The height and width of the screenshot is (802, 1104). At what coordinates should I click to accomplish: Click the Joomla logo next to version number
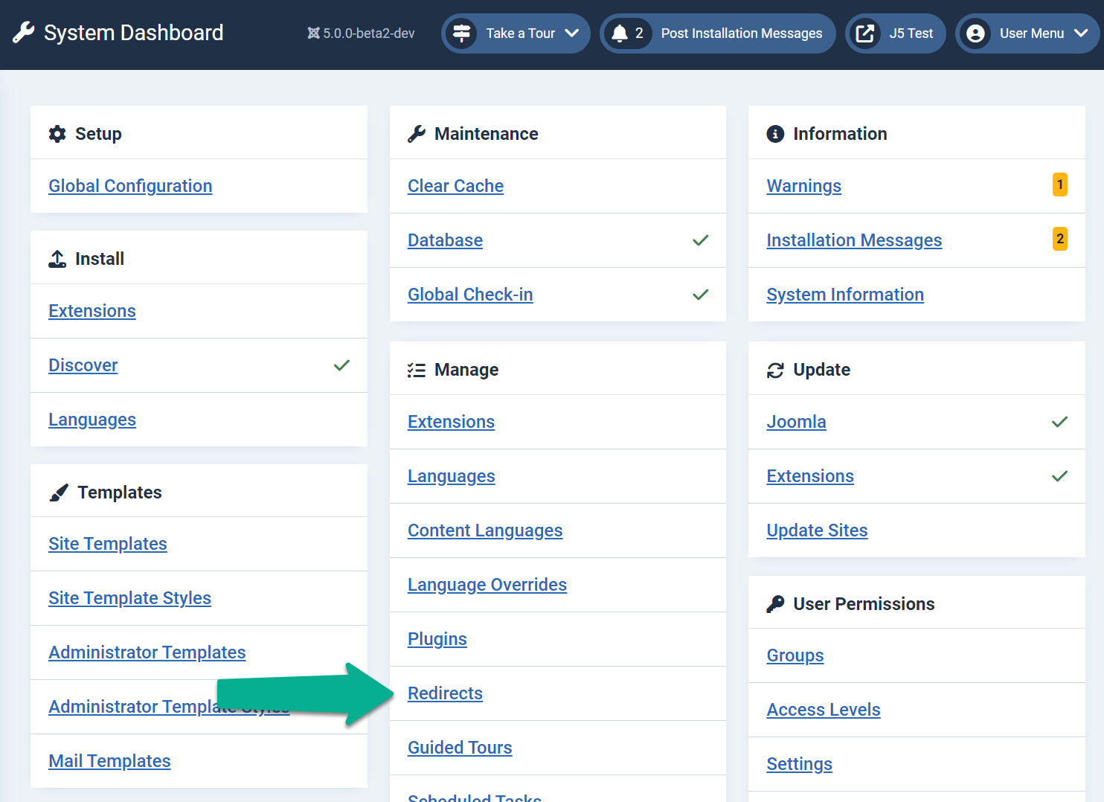(x=313, y=33)
